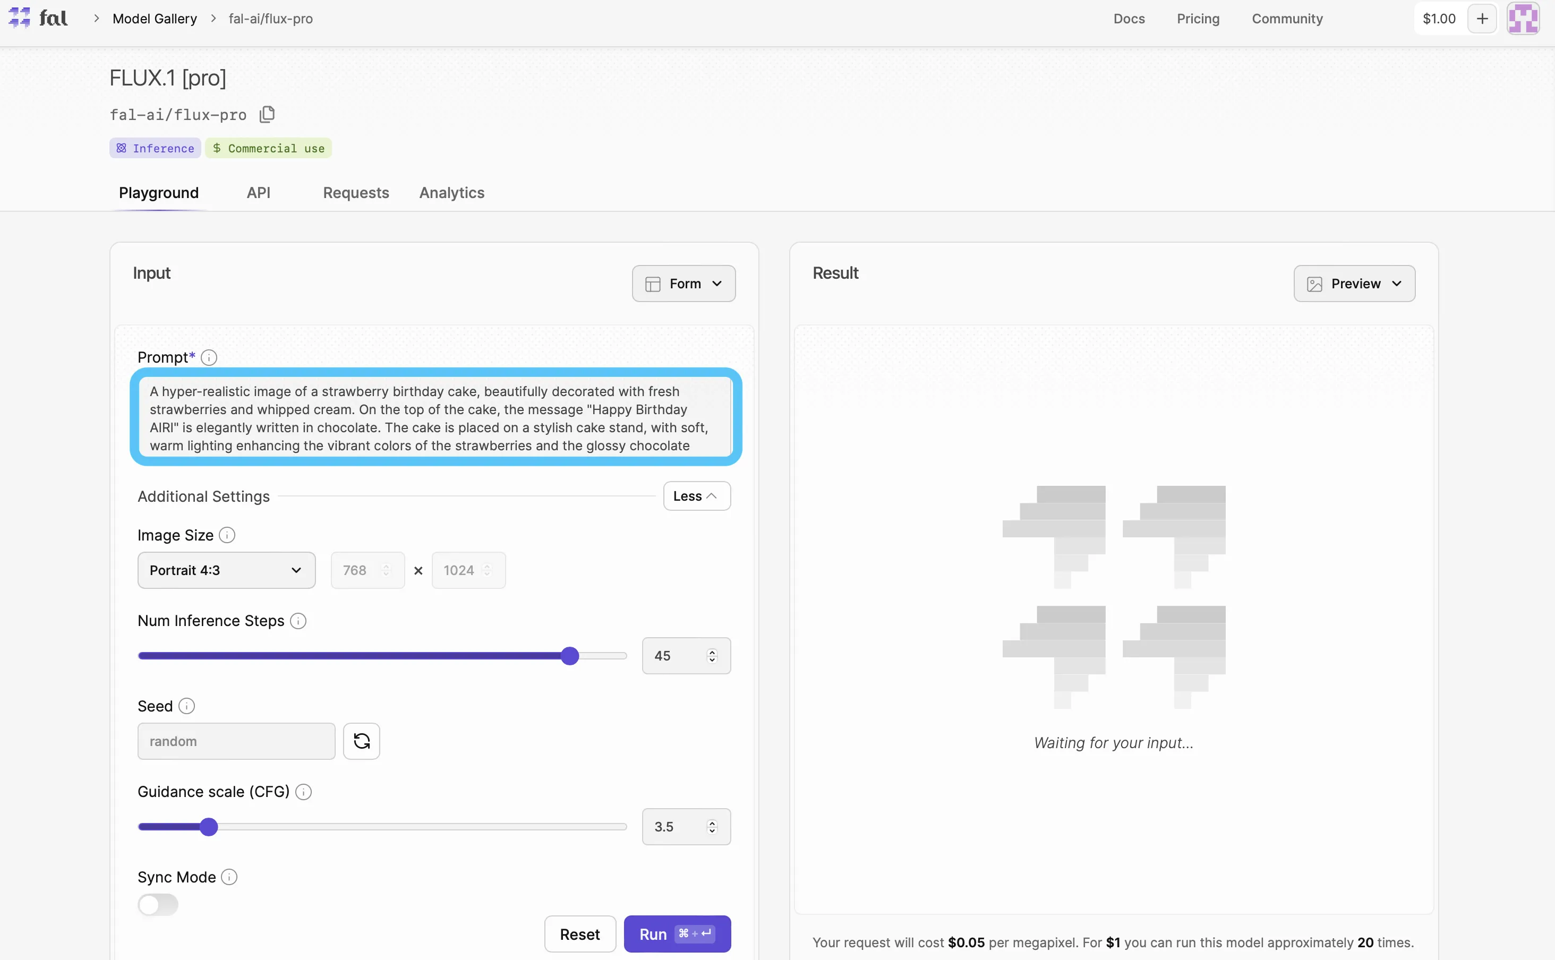
Task: Click the copy icon next to model path
Action: click(x=267, y=115)
